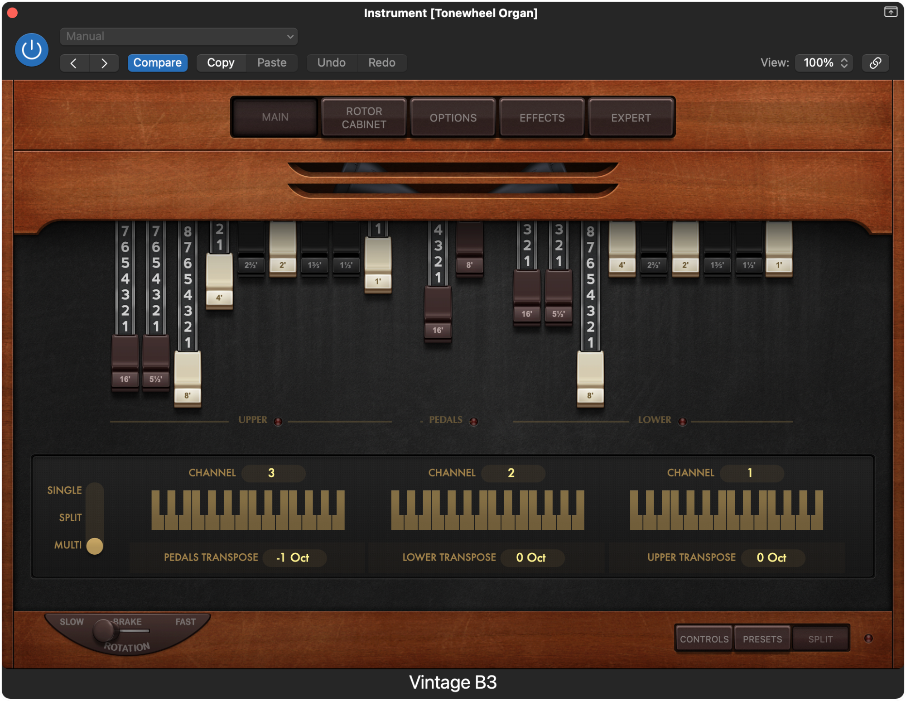Open the Lower Channel 2 field
The image size is (906, 701).
click(512, 473)
